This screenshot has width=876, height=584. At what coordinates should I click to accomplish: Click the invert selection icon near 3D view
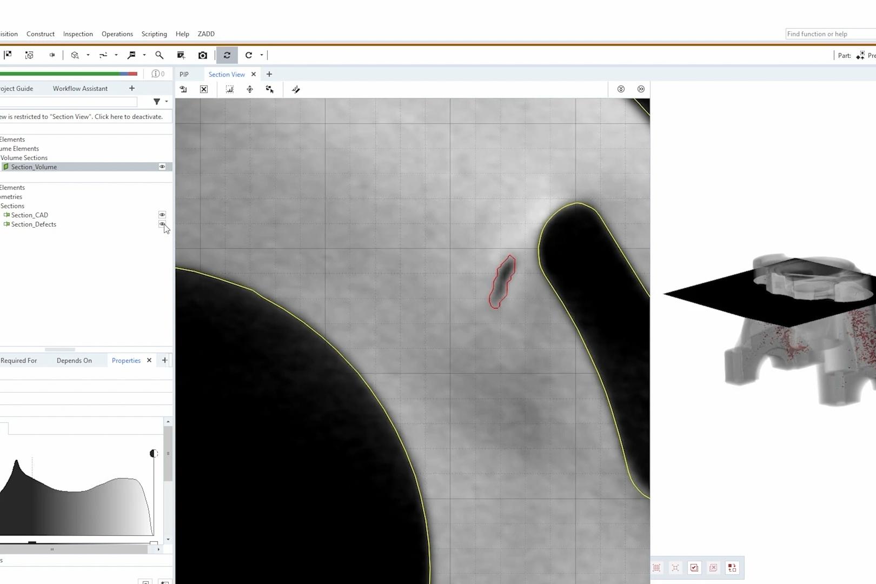tap(732, 568)
